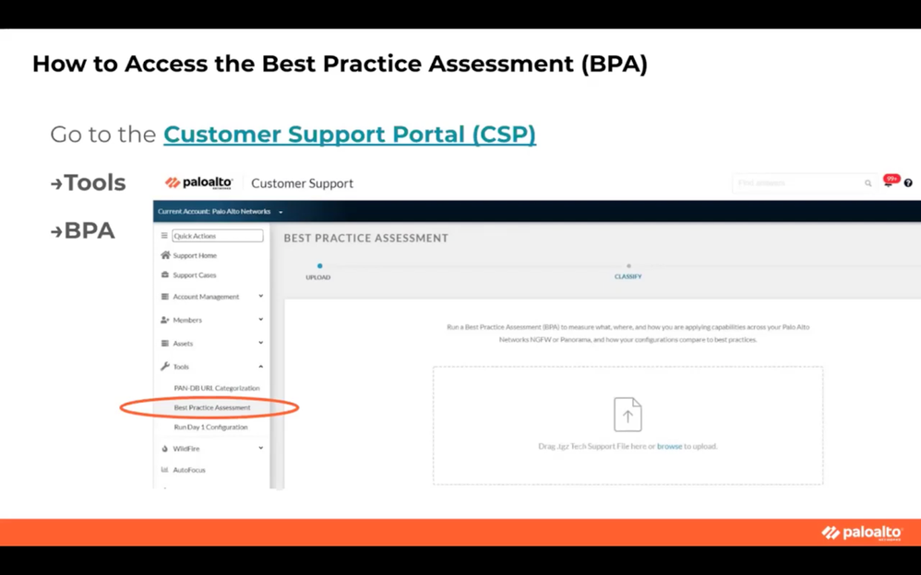
Task: Click the upload file arrow icon
Action: point(628,415)
